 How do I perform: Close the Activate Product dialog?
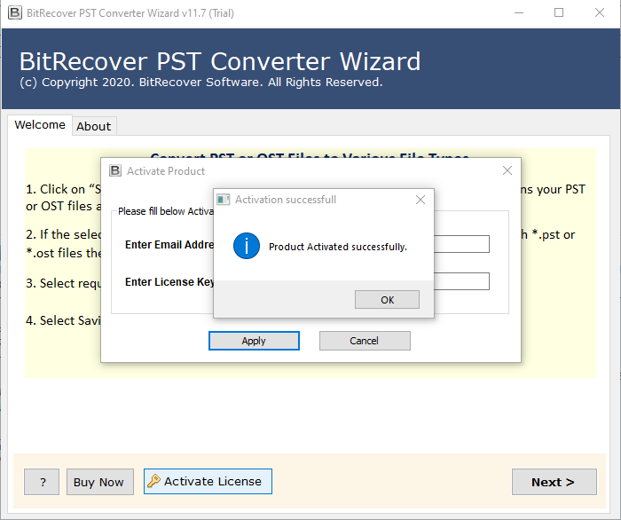tap(507, 170)
